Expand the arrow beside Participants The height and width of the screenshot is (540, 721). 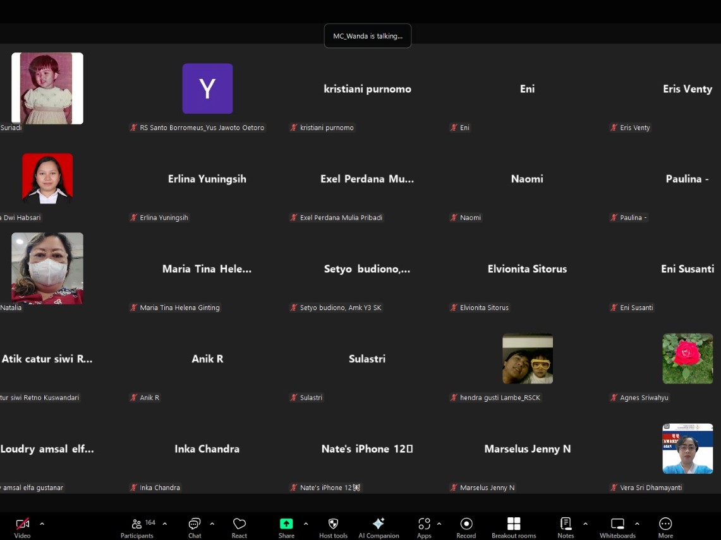point(165,524)
